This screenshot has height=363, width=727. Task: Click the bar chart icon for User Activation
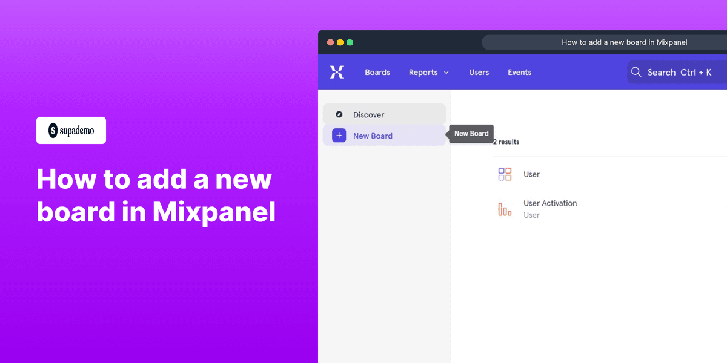(x=504, y=209)
